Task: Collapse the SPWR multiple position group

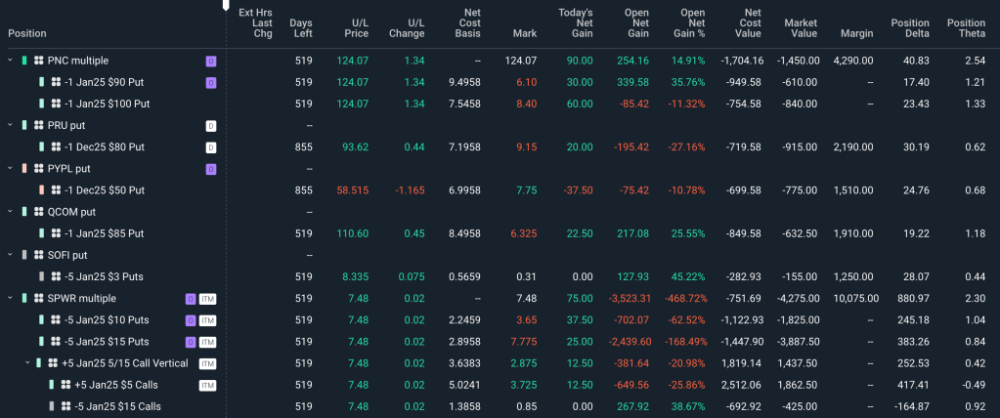Action: pyautogui.click(x=11, y=298)
